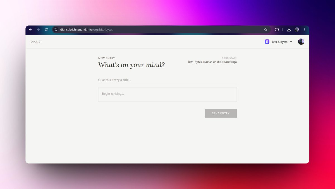Reload the page with the refresh icon
The height and width of the screenshot is (189, 335).
click(46, 30)
